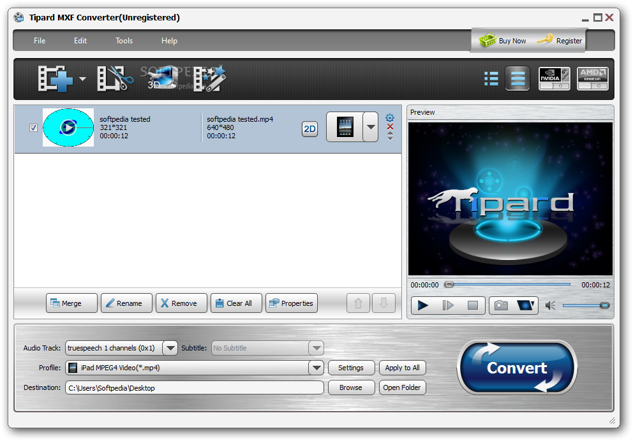This screenshot has width=633, height=441.
Task: Click output name softpedia tested.mp4
Action: tap(240, 119)
